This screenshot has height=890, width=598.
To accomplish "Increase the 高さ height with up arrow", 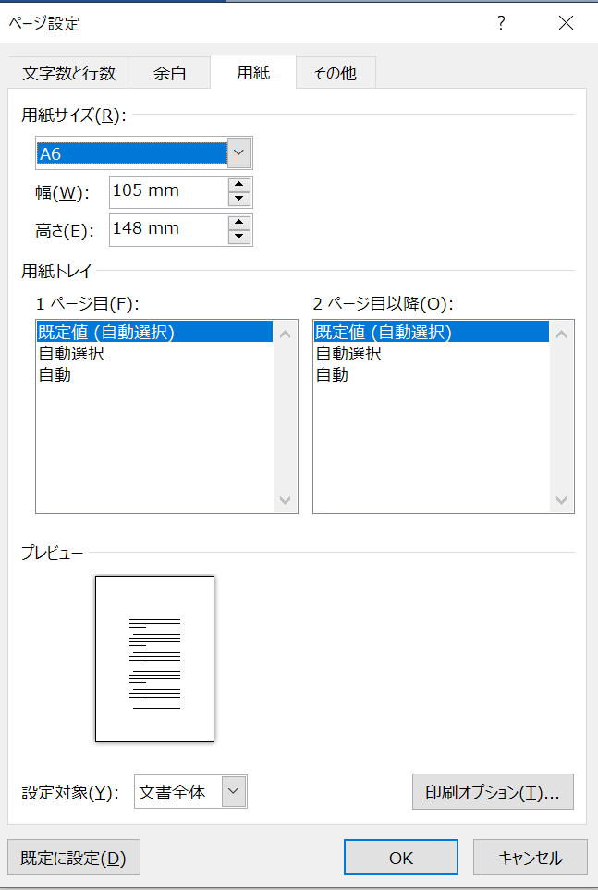I will click(x=239, y=223).
